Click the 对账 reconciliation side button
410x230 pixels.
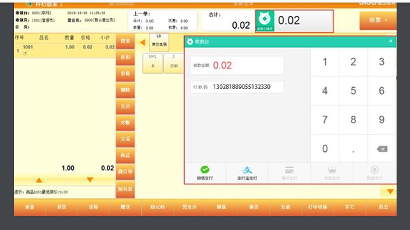point(125,123)
